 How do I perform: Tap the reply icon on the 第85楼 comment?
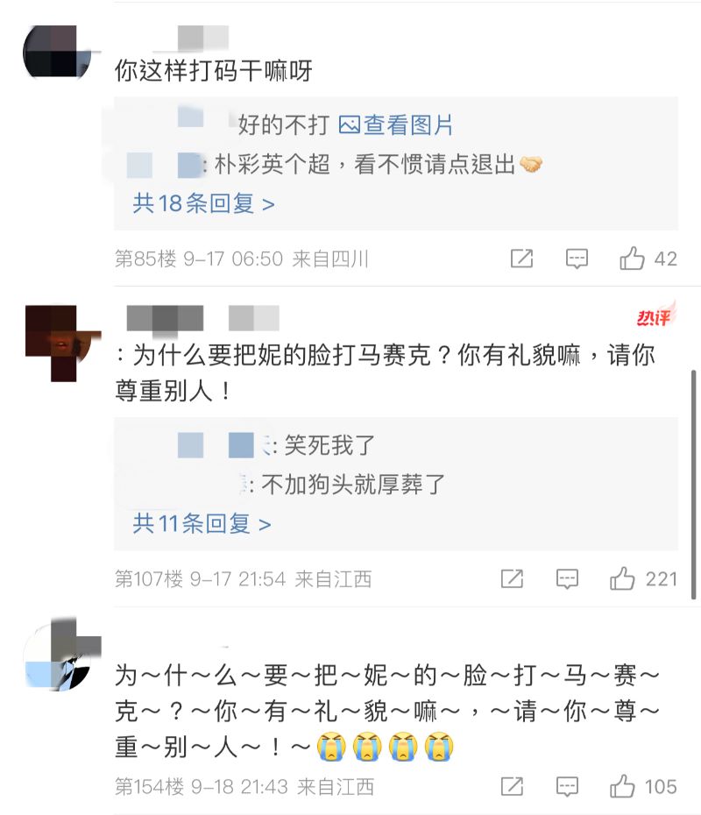tap(577, 259)
